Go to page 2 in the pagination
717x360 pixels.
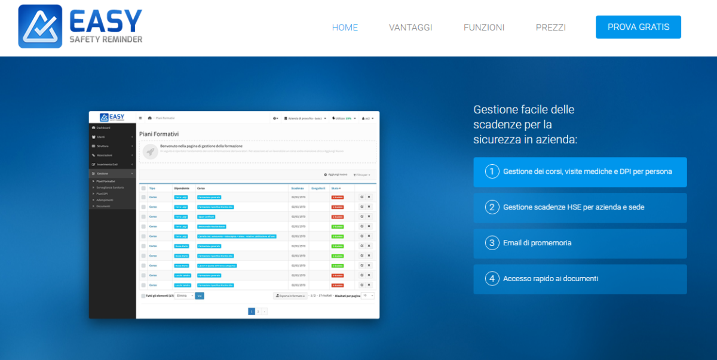pos(259,311)
